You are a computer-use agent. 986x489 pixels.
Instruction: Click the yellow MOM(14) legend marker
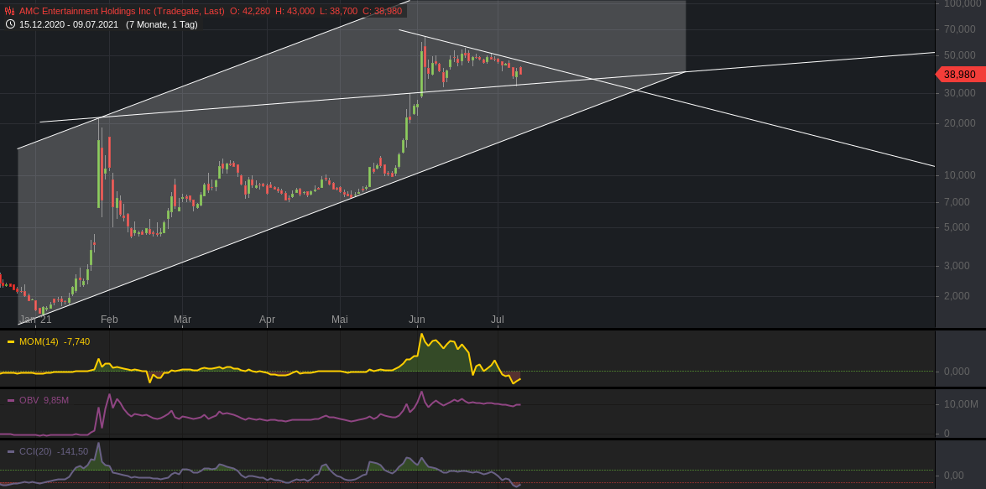click(10, 341)
